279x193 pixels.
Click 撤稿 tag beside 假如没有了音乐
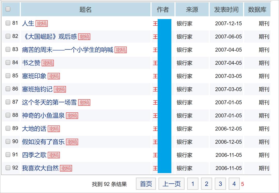coord(72,142)
